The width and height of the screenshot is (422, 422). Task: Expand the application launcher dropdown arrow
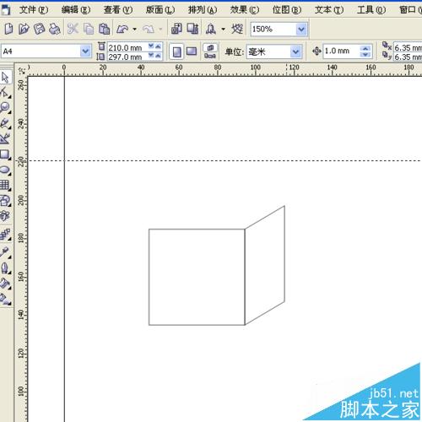coord(223,29)
